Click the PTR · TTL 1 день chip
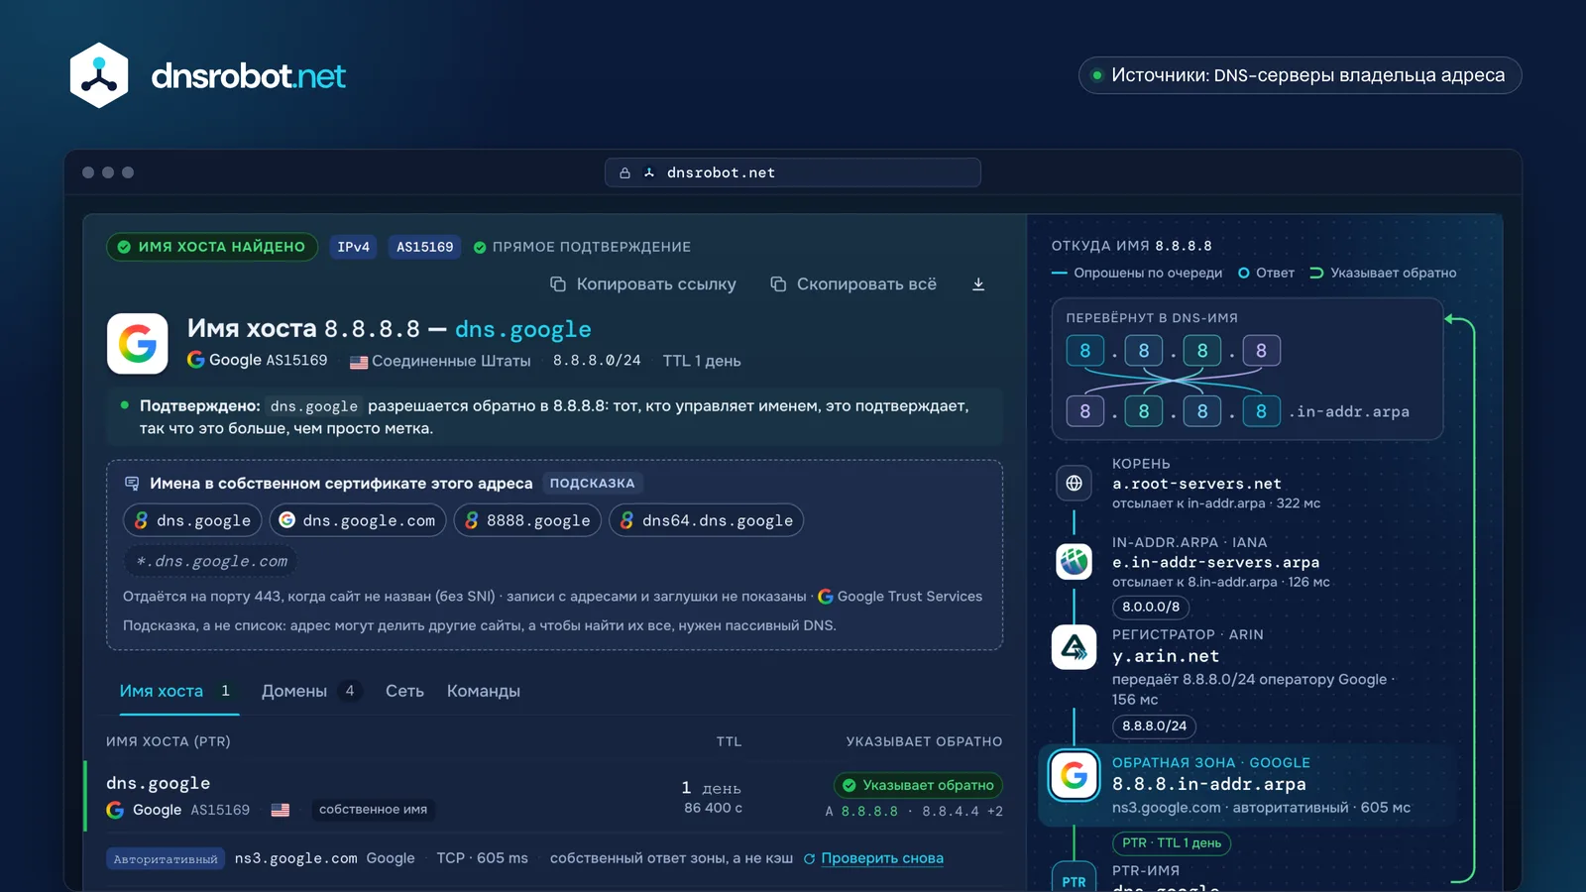 (x=1172, y=843)
